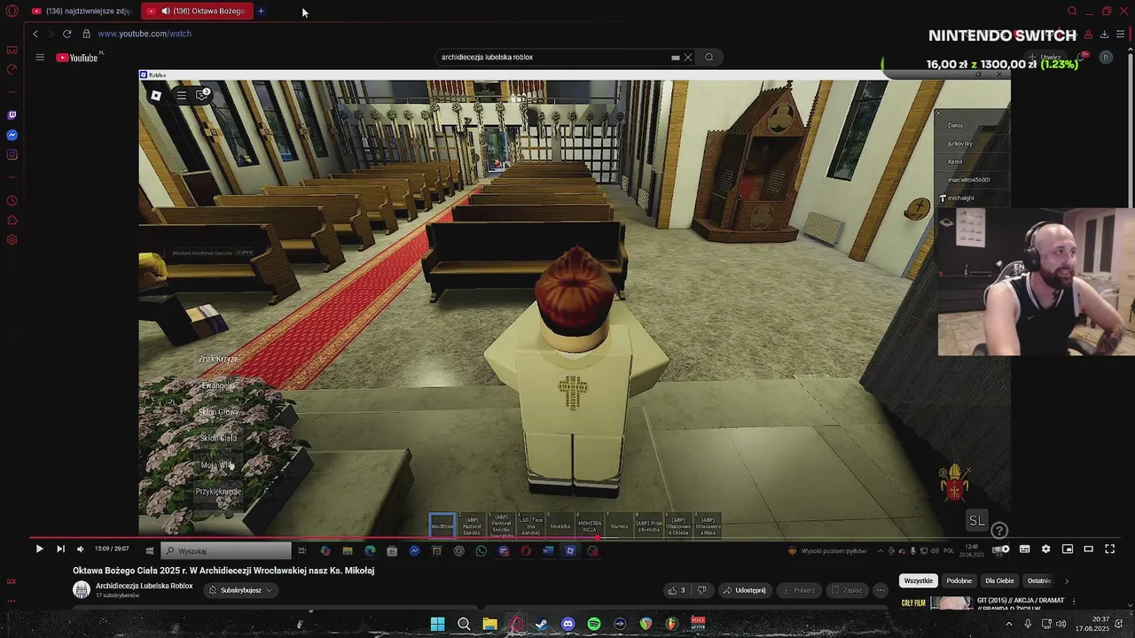Viewport: 1135px width, 638px height.
Task: Open the YouTube account avatar B
Action: tap(1105, 58)
